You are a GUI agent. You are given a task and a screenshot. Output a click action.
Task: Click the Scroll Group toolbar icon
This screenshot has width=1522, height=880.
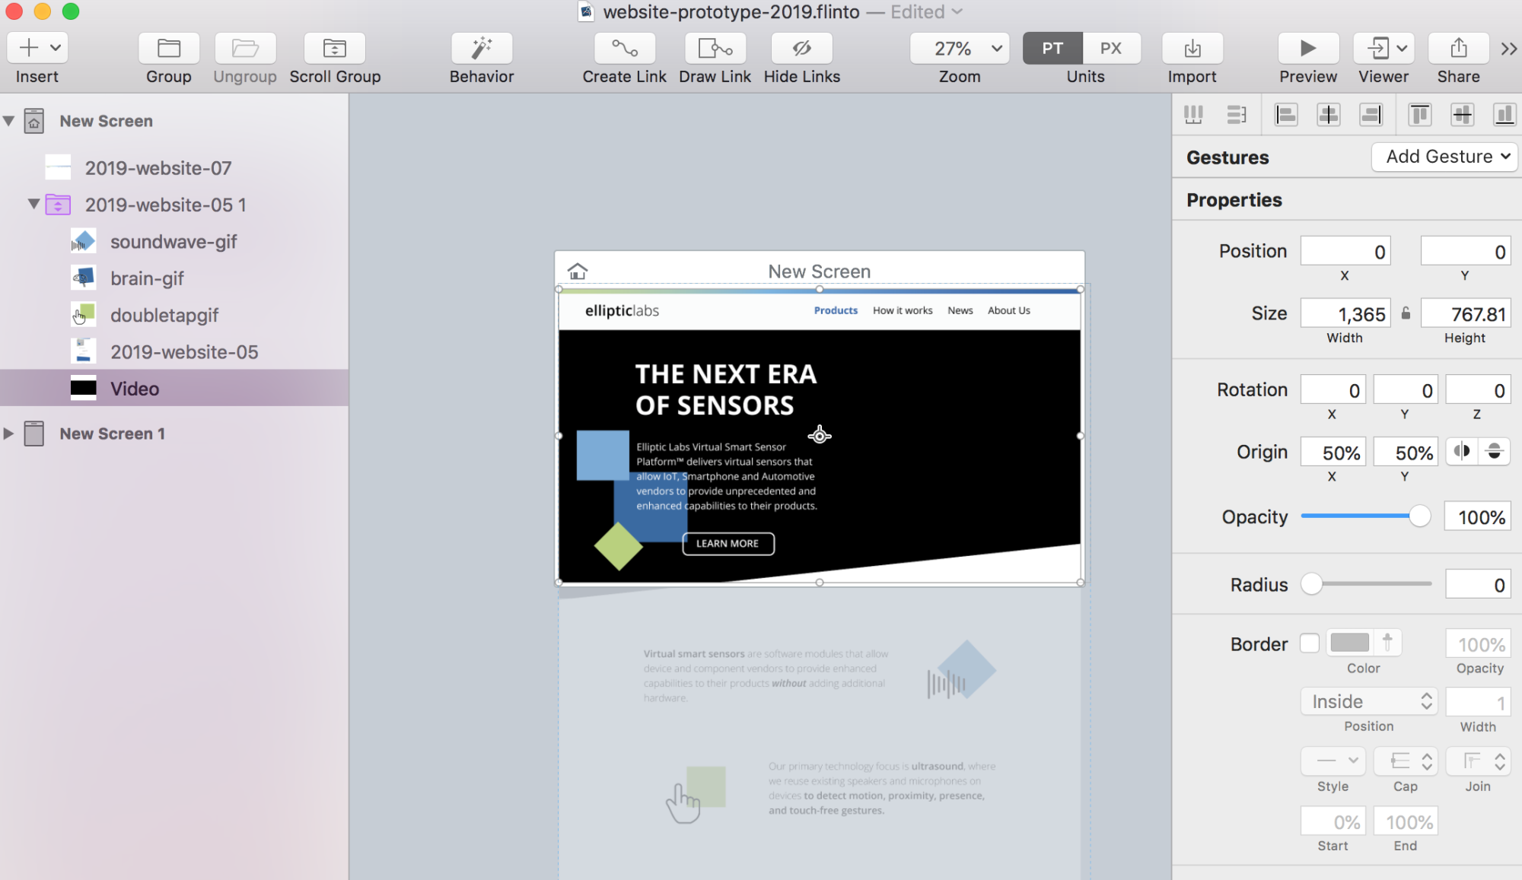pos(335,48)
